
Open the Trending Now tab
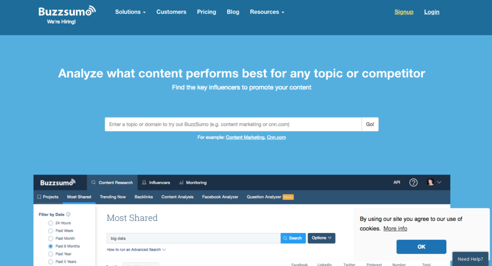coord(112,197)
